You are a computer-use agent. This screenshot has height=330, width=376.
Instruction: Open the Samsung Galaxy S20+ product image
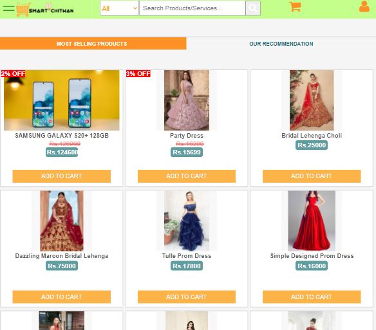[x=62, y=100]
